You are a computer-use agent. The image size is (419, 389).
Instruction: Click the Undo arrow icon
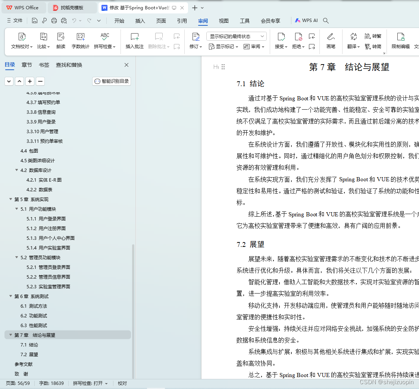pyautogui.click(x=74, y=21)
